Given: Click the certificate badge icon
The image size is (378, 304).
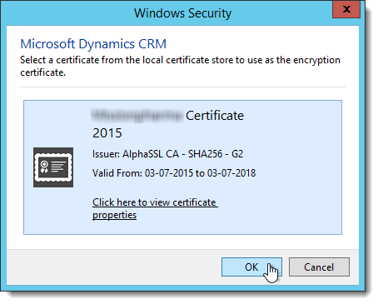Looking at the screenshot, I should click(x=53, y=167).
